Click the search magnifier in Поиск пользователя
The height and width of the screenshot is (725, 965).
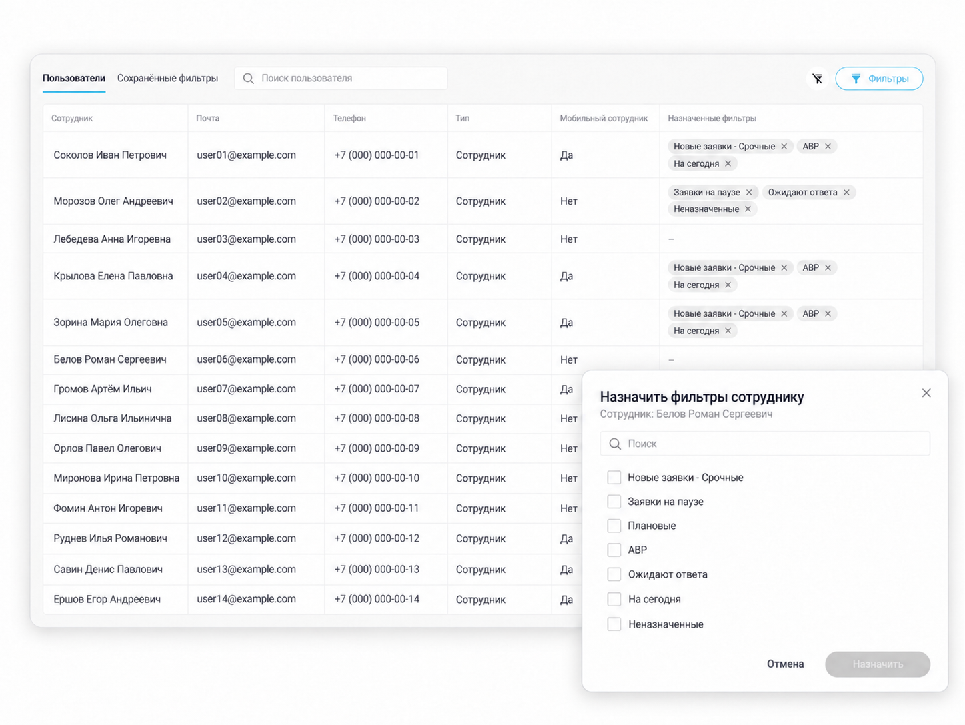[248, 79]
